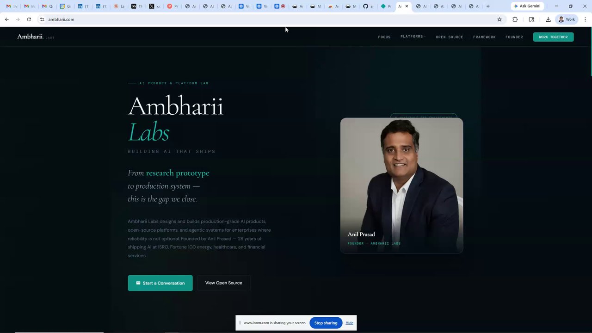The height and width of the screenshot is (333, 592).
Task: Click the Work Together button
Action: point(553,37)
